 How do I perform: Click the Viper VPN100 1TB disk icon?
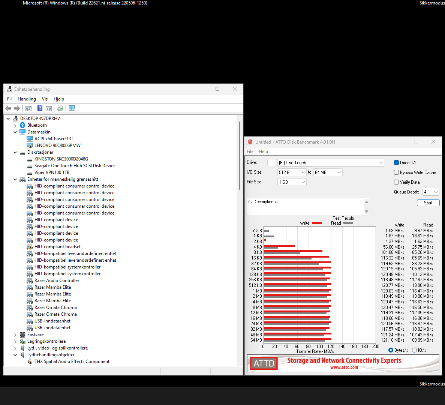(30, 173)
